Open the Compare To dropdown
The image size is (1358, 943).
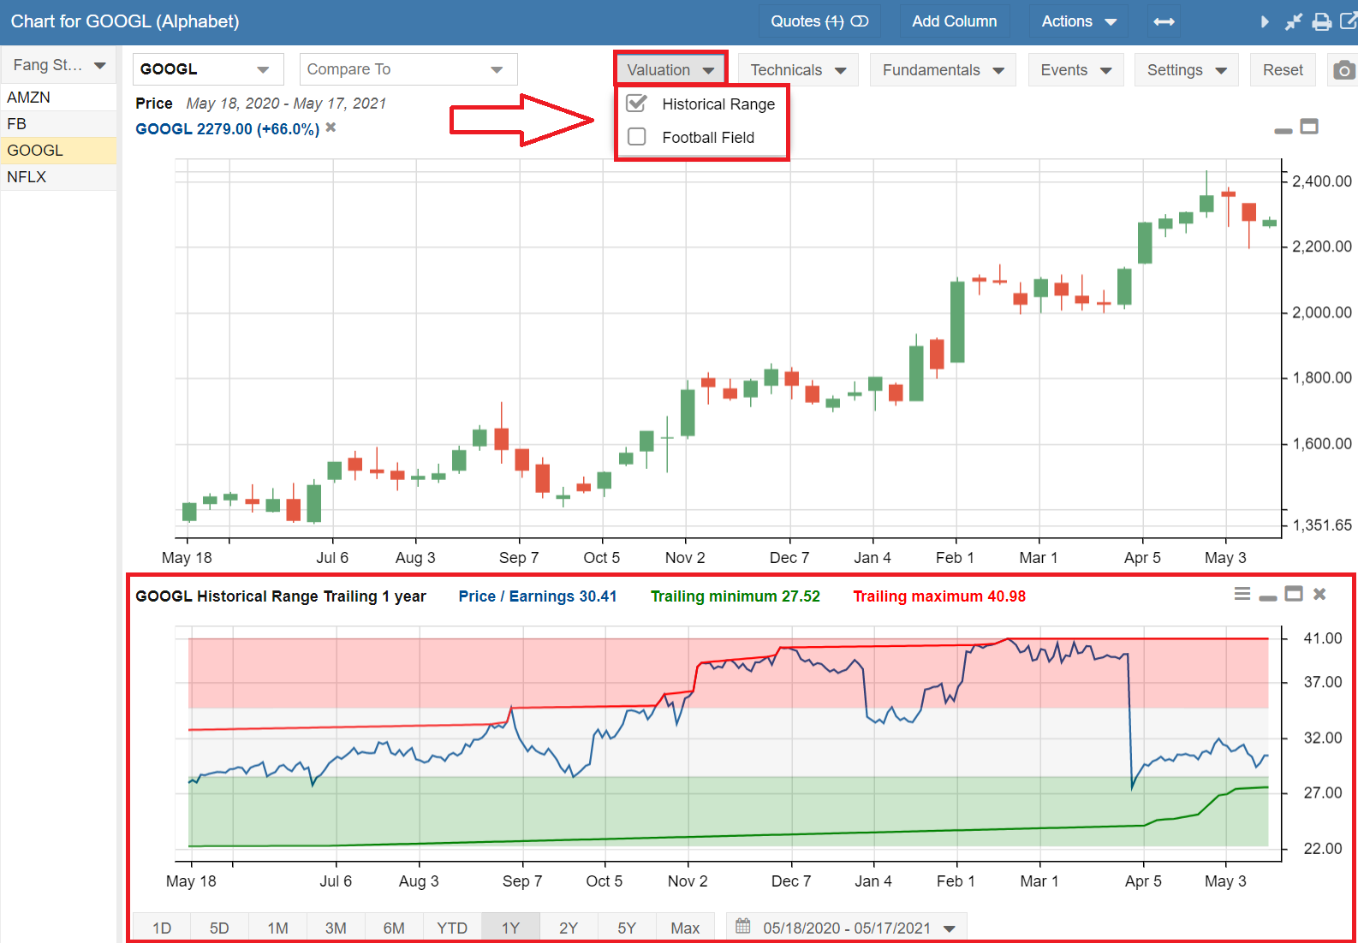point(408,69)
